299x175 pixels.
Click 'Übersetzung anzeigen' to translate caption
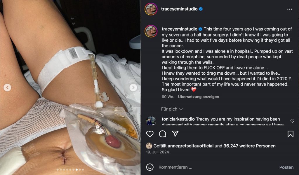click(199, 97)
